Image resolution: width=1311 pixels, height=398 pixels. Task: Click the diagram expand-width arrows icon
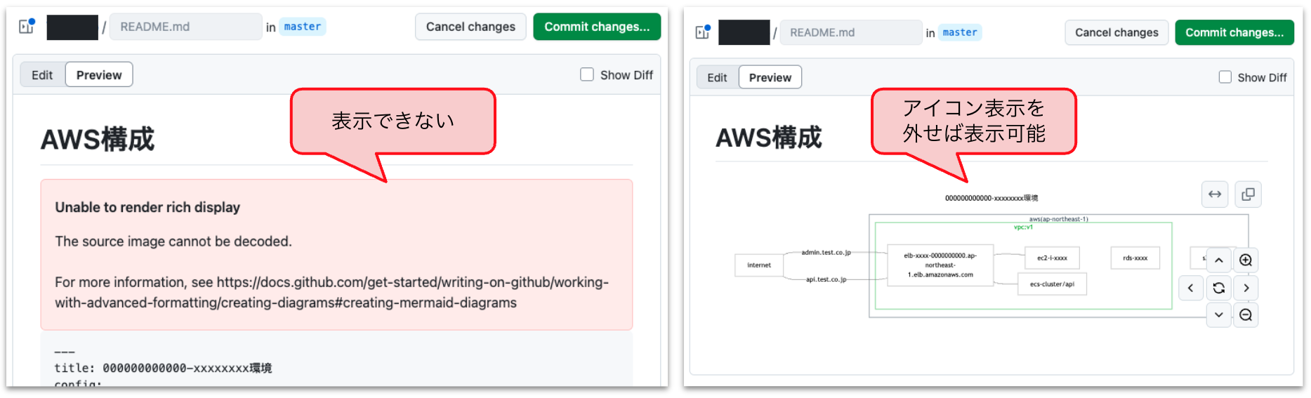click(1215, 194)
